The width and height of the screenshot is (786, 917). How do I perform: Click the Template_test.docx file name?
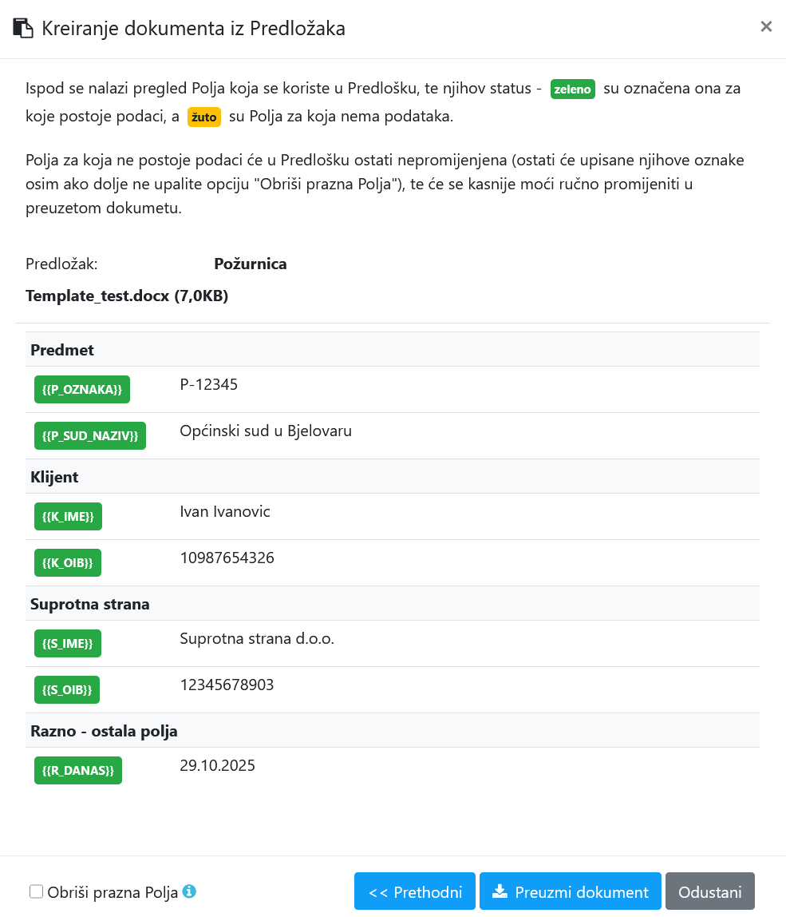127,296
